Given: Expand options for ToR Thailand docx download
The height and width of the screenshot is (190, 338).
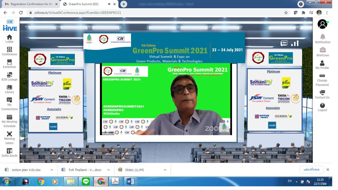Looking at the screenshot, I should point(108,170).
